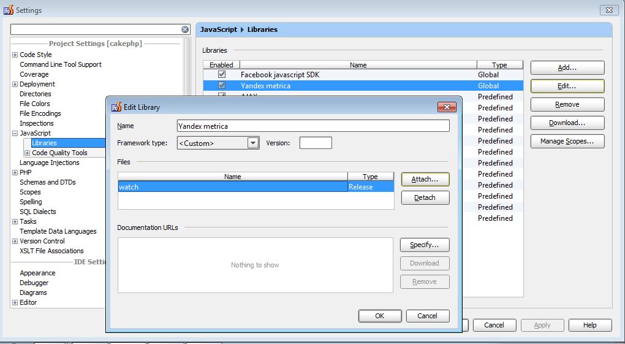
Task: Click Cancel in the Settings window
Action: pos(494,325)
